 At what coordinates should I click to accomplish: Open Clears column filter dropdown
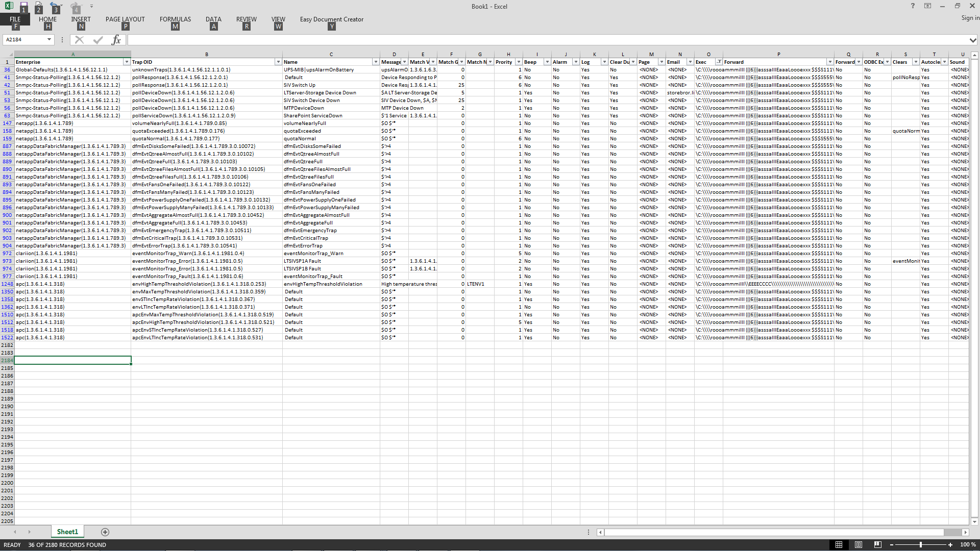(x=916, y=62)
